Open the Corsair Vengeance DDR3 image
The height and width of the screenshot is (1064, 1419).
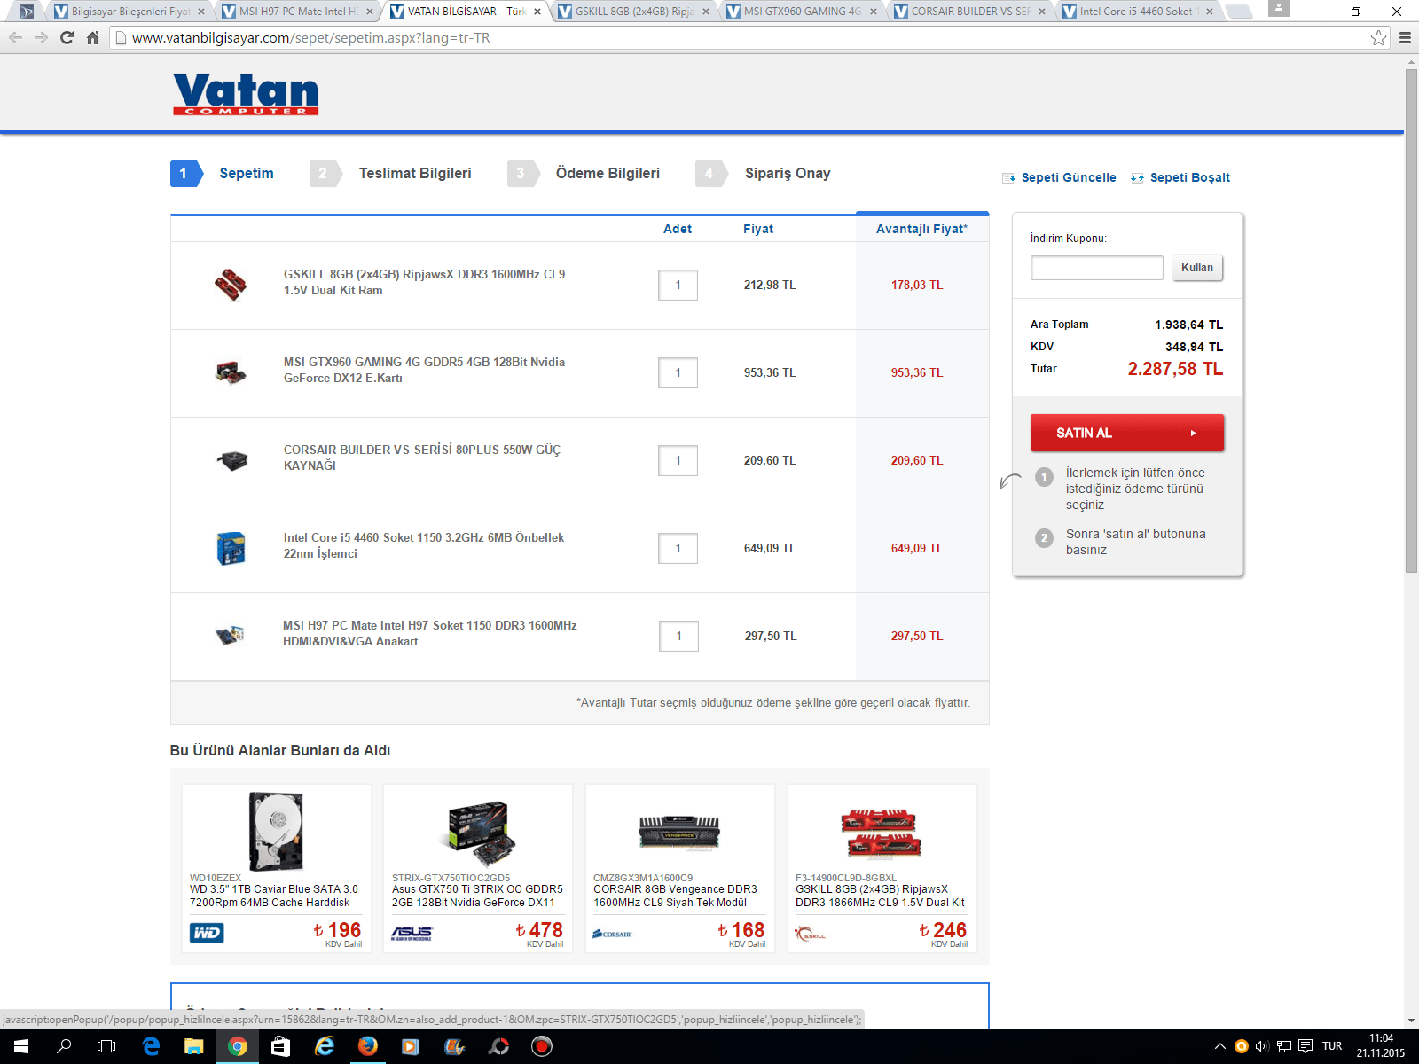[679, 833]
